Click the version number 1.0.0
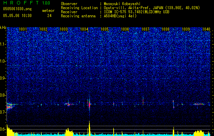 coord(46,3)
